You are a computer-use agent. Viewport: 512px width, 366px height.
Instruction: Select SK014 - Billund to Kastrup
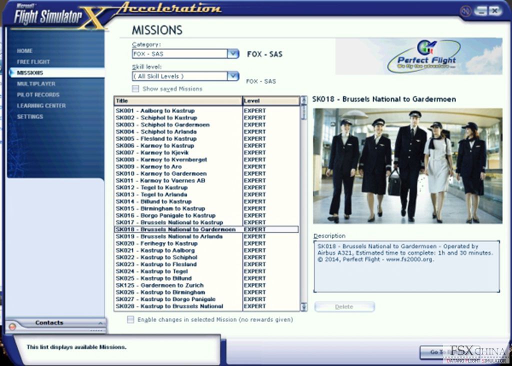[x=206, y=201]
